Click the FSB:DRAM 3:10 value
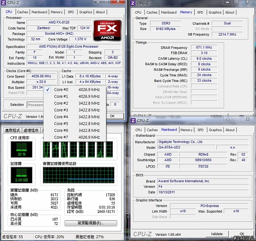 coord(204,53)
